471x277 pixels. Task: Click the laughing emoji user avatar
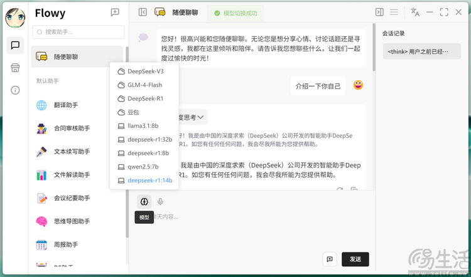(x=358, y=85)
